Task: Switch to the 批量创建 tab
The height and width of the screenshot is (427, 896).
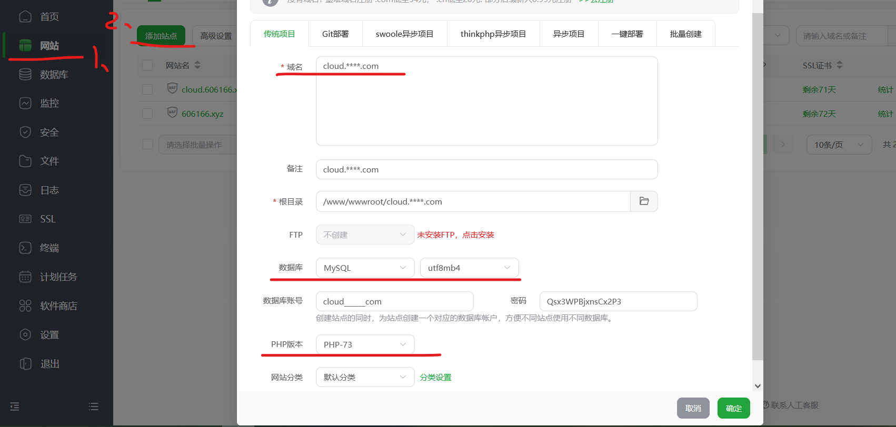Action: coord(685,34)
